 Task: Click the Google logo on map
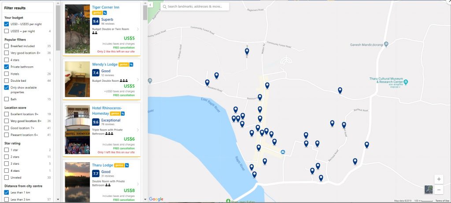156,199
